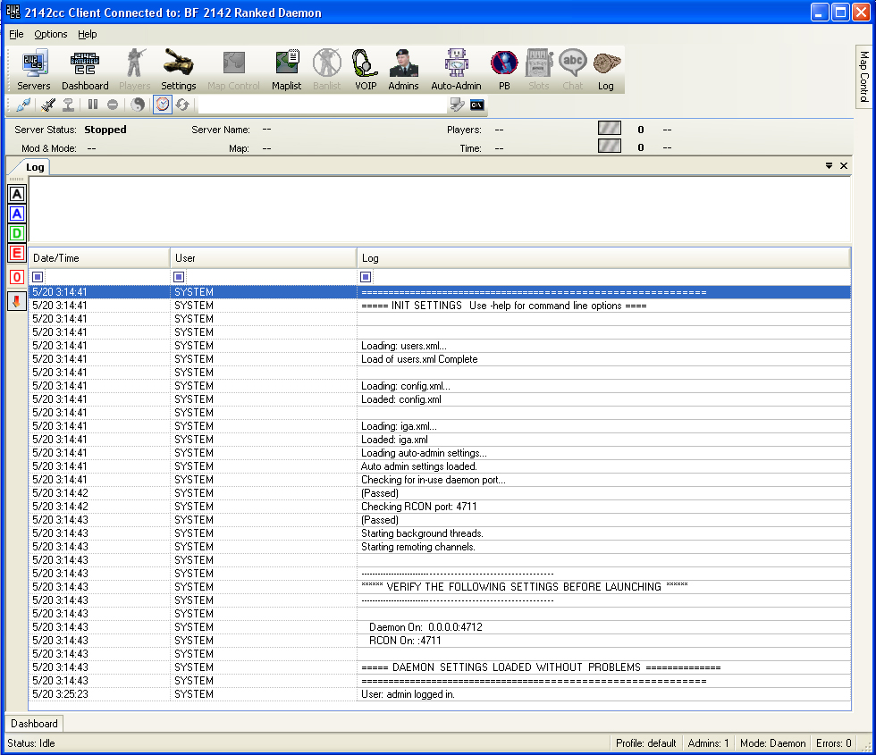
Task: Click the refresh arrows icon
Action: pyautogui.click(x=182, y=105)
